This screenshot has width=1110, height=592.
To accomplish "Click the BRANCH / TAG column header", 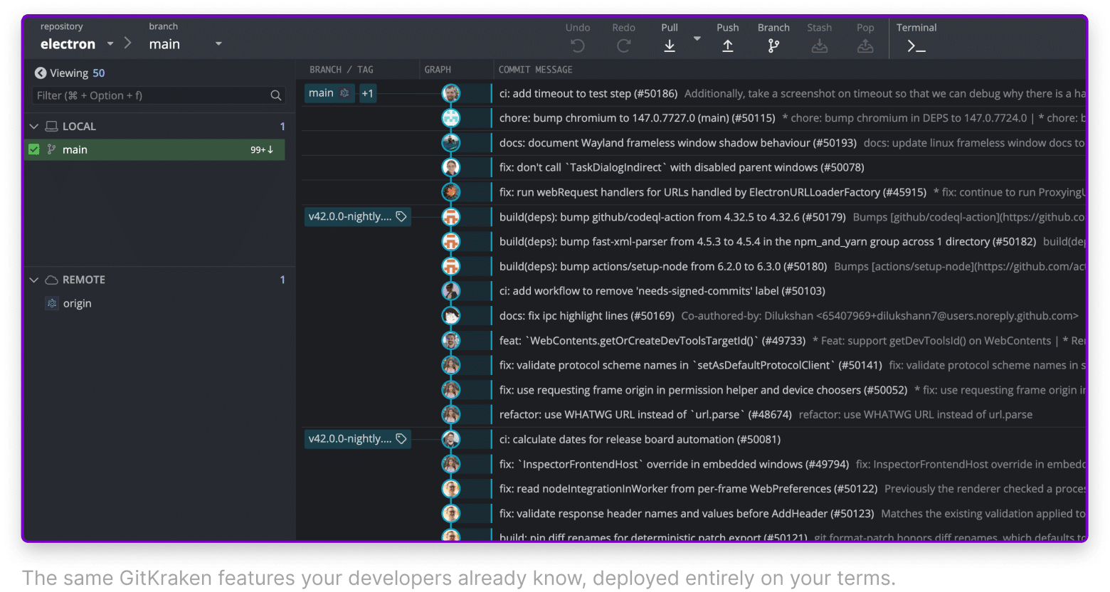I will point(342,70).
